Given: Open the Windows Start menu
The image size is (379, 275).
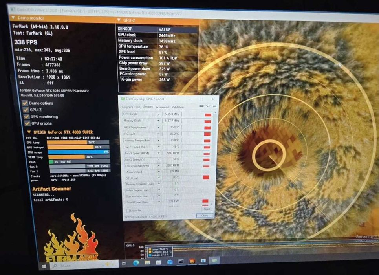Looking at the screenshot, I should tap(44, 266).
